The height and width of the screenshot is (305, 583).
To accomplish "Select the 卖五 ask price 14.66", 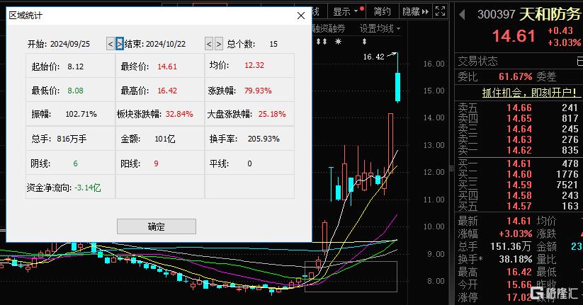I will click(x=519, y=108).
